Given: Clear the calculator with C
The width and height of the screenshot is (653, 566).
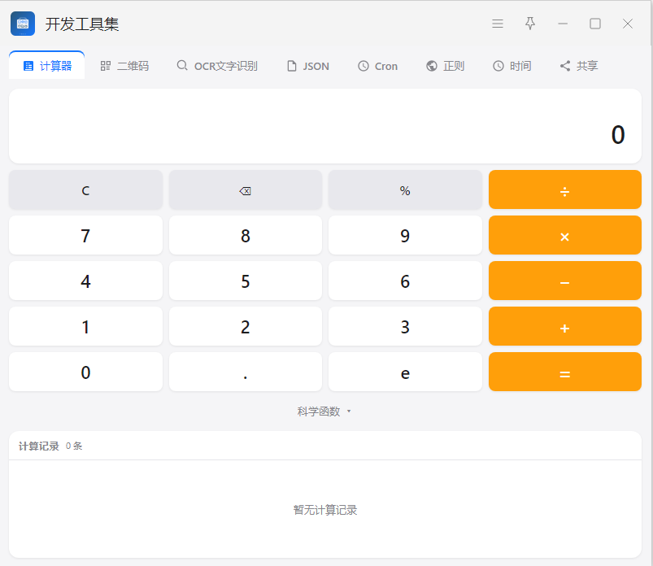Looking at the screenshot, I should [85, 190].
